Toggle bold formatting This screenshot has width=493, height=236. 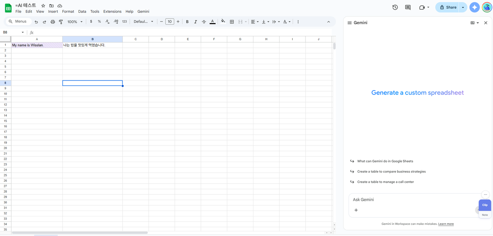[187, 22]
